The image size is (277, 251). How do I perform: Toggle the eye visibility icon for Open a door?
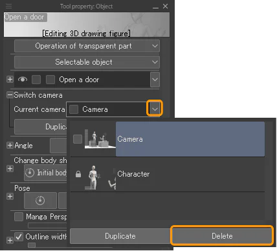[23, 80]
